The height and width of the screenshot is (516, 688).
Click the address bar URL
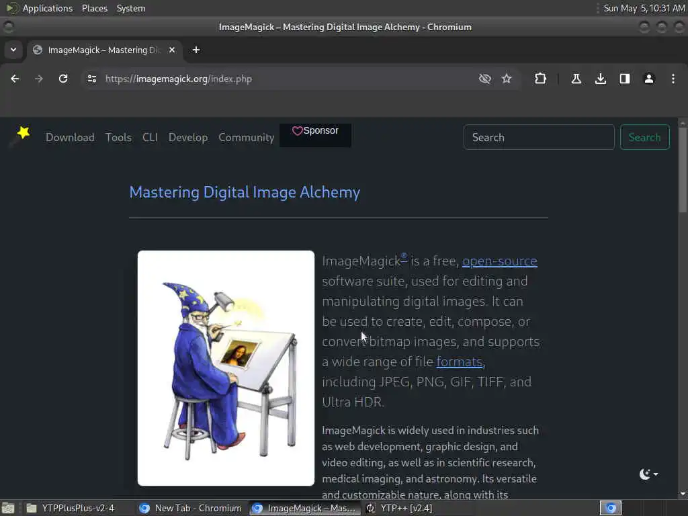[x=179, y=79]
